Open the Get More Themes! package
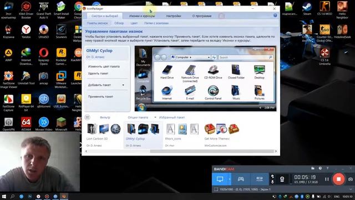Screen dimensions: 355x200 [x=222, y=134]
